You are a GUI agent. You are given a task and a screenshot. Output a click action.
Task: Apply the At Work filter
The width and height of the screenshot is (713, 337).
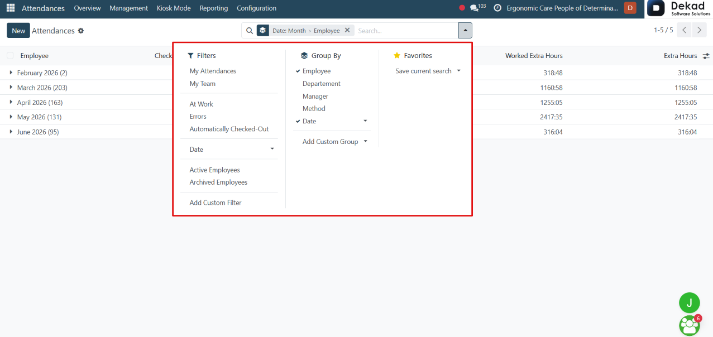201,104
